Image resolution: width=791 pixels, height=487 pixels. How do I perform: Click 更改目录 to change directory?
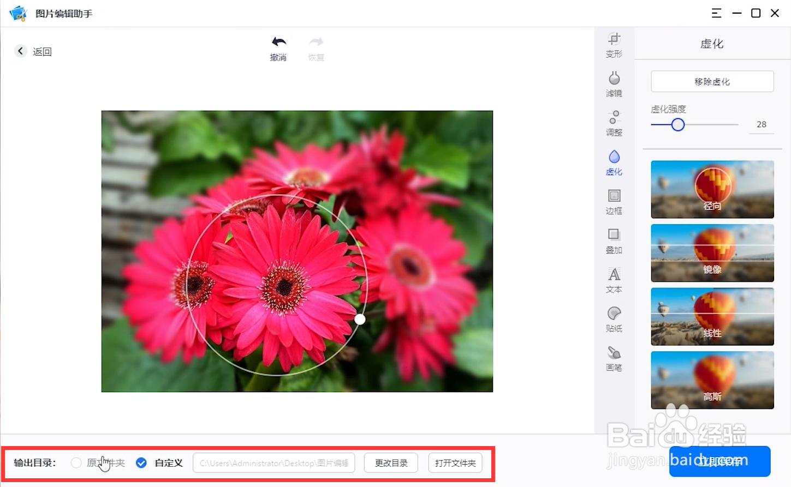coord(390,462)
